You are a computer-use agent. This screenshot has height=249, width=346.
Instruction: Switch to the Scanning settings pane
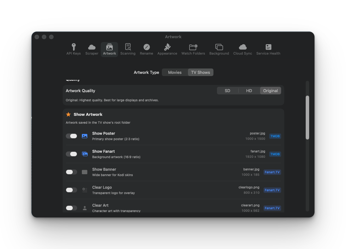(x=128, y=50)
